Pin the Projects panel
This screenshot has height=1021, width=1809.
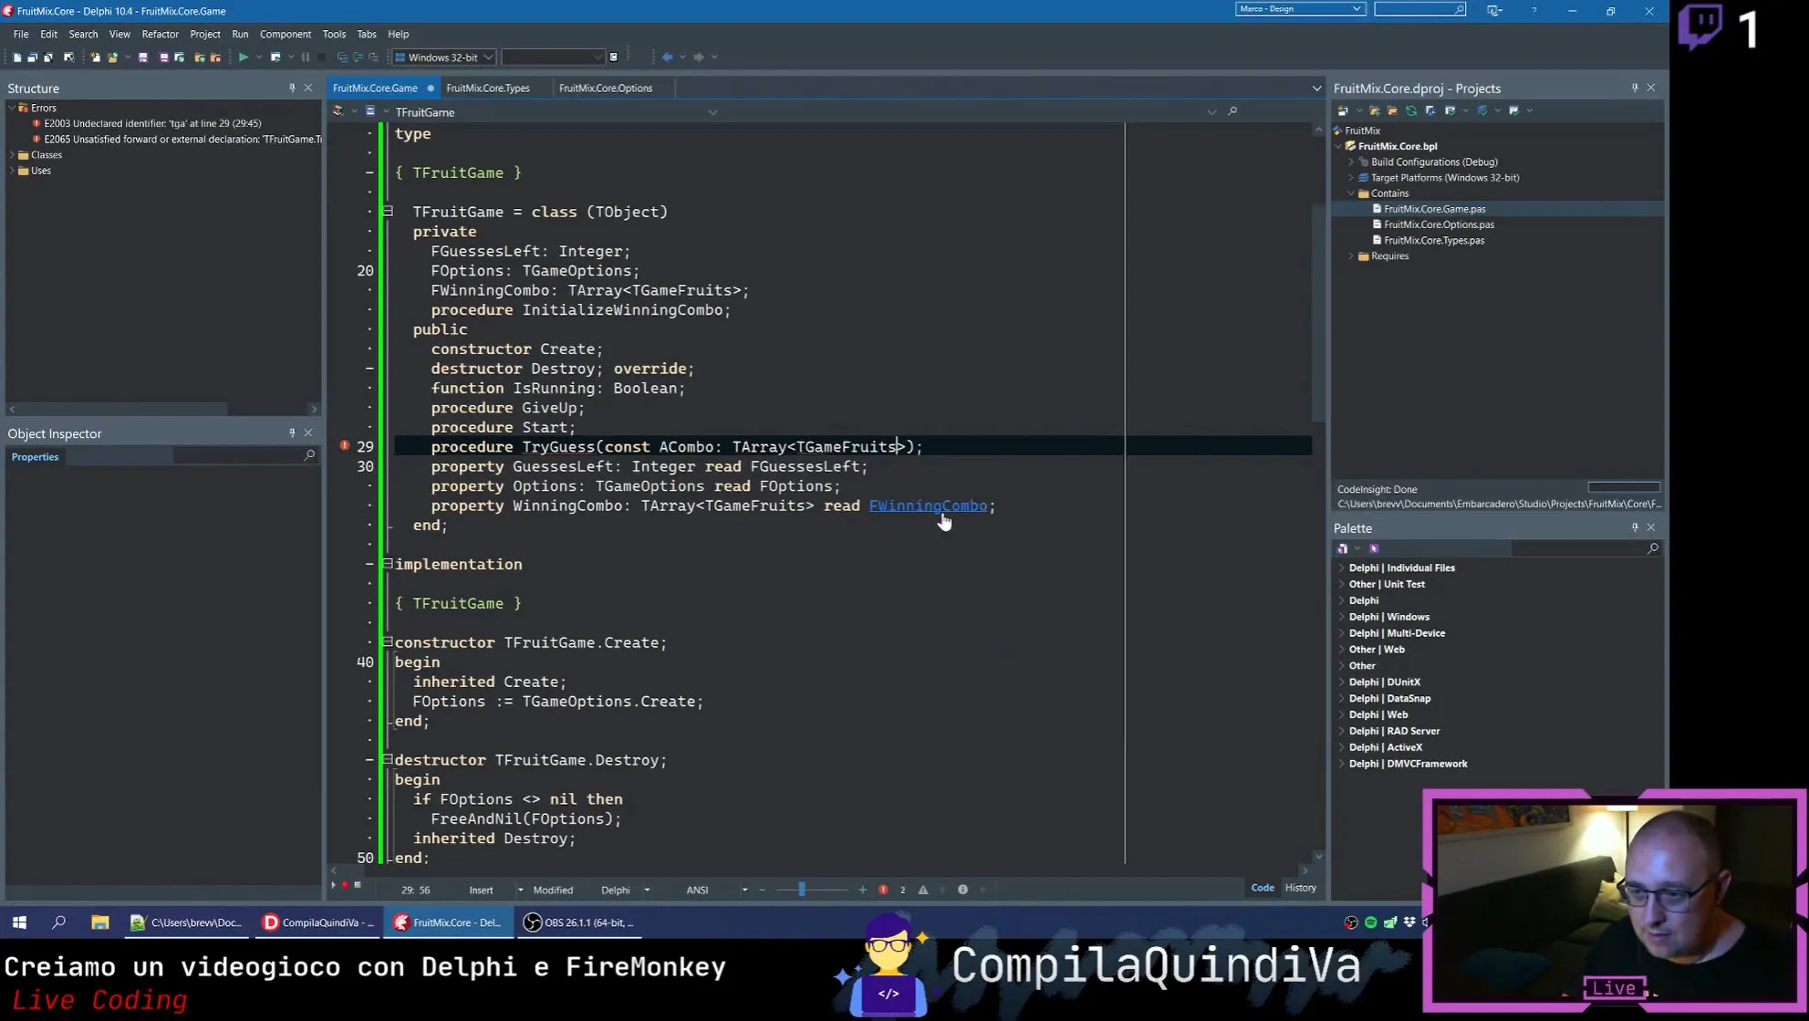1635,89
